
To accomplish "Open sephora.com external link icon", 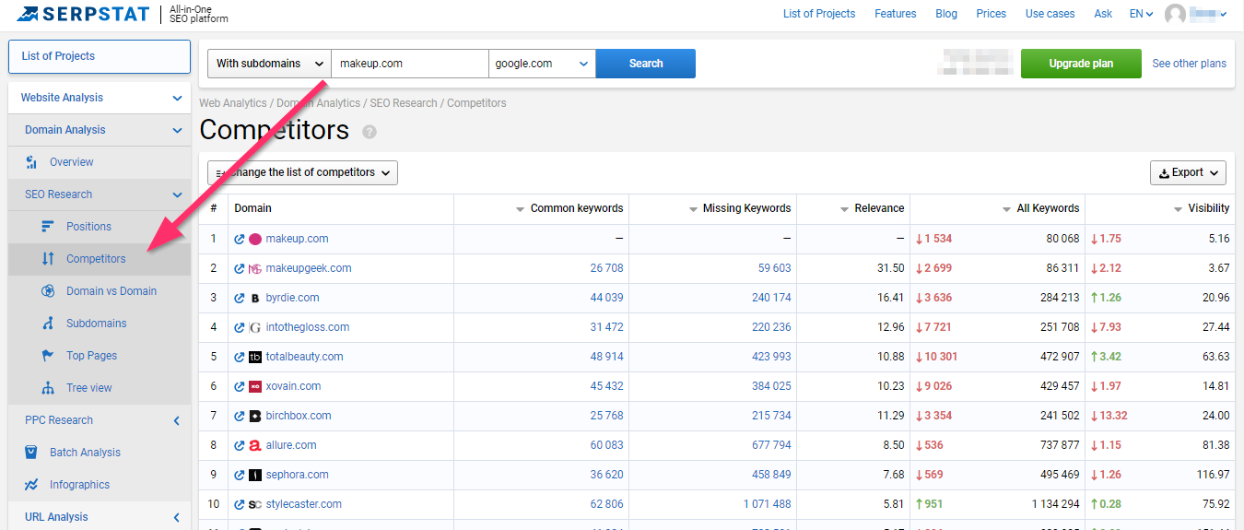I will pyautogui.click(x=240, y=475).
